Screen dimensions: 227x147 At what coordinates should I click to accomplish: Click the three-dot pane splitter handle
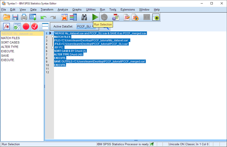(136, 140)
